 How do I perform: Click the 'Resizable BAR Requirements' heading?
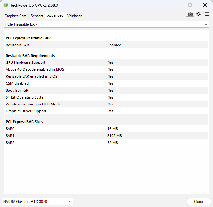[30, 56]
